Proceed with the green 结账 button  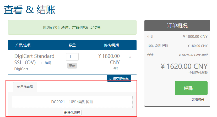click(191, 88)
